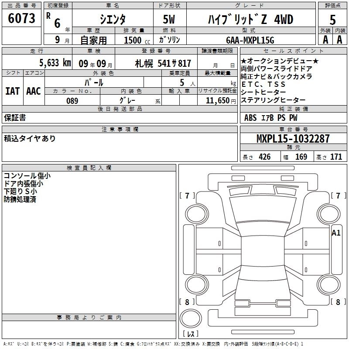Select chassis number MXPL15-1032287
The image size is (349, 349).
[x=293, y=139]
